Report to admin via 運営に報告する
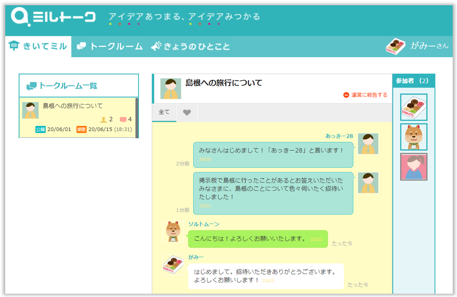 (365, 95)
